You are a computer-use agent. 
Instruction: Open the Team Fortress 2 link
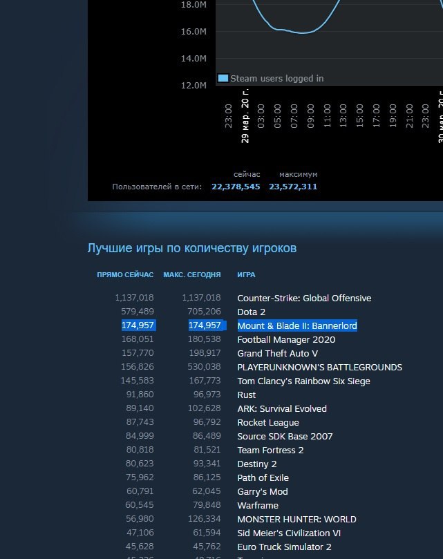(x=270, y=451)
